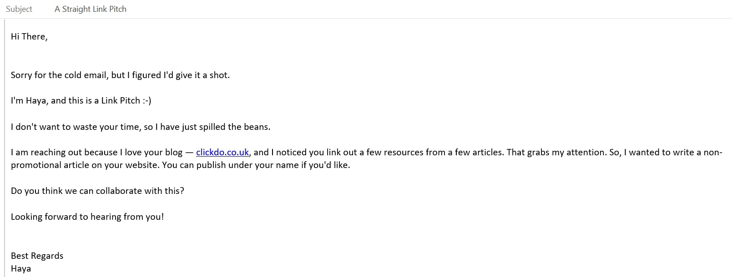Click the subject field reading "A Straight Link Pitch"

click(x=91, y=9)
